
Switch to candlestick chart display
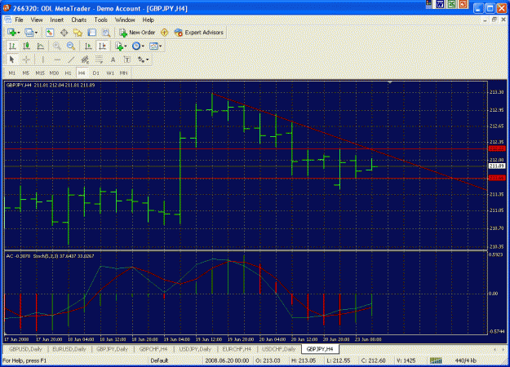point(26,46)
